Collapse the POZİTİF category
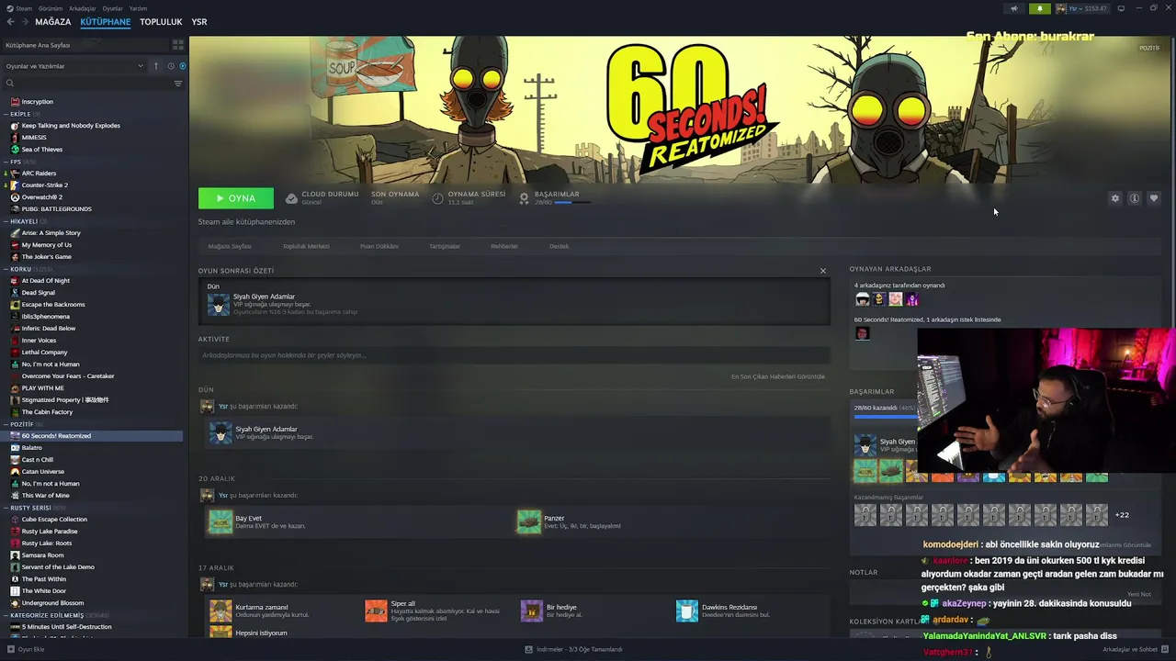The width and height of the screenshot is (1176, 661). [x=21, y=424]
